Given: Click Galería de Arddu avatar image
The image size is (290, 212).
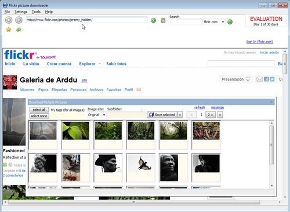Looking at the screenshot, I should (x=10, y=82).
